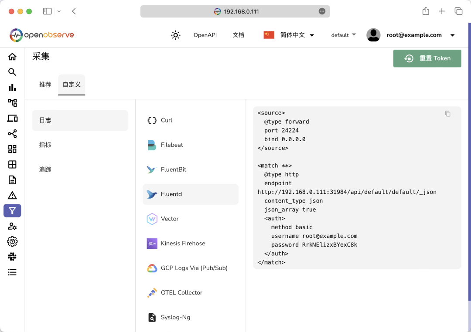Select the Fluentd ingestion option

click(x=190, y=194)
